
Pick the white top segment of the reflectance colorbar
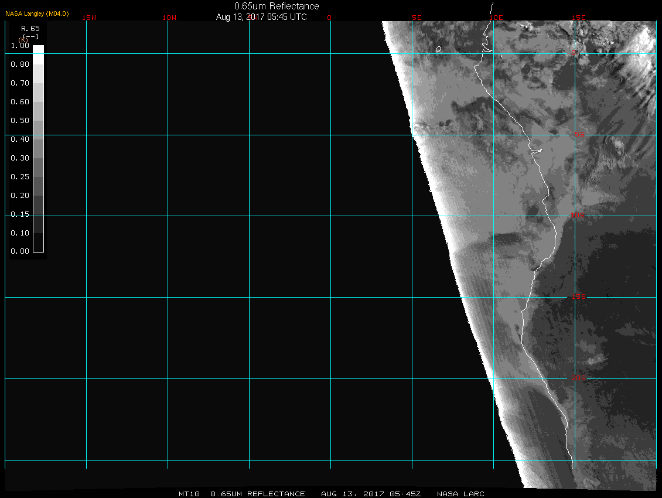coord(39,54)
